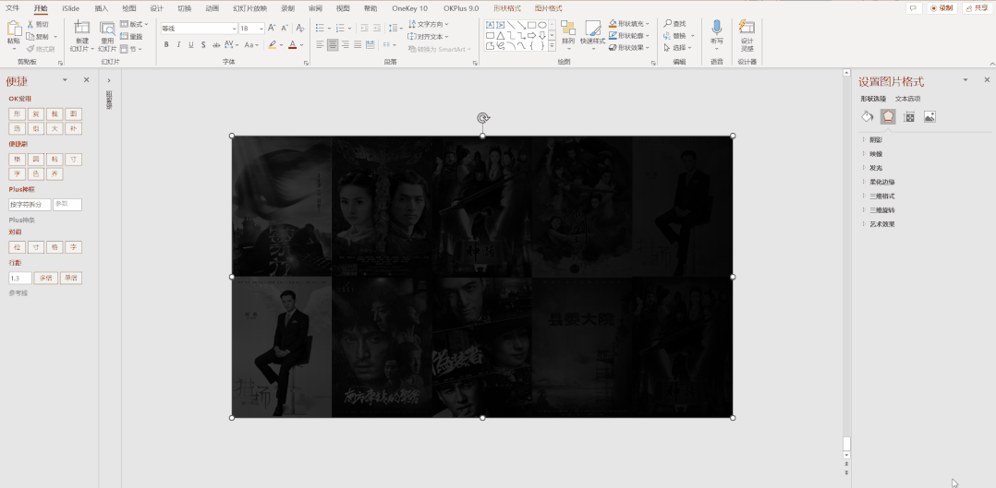The width and height of the screenshot is (996, 488).
Task: Click the 多倍 line spacing button
Action: click(46, 278)
